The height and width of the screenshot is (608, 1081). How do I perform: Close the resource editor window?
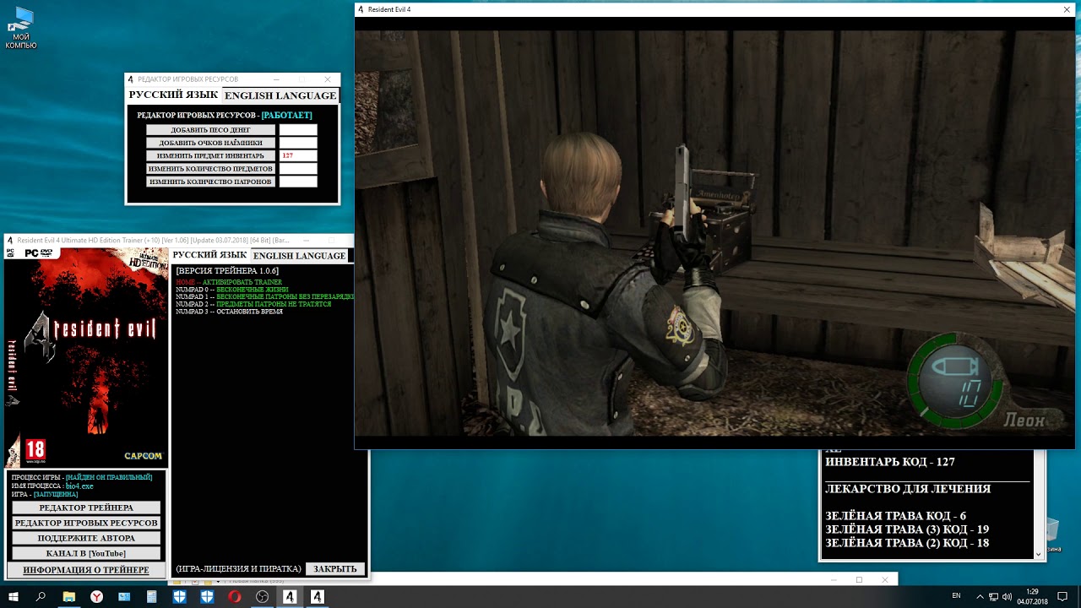click(328, 79)
